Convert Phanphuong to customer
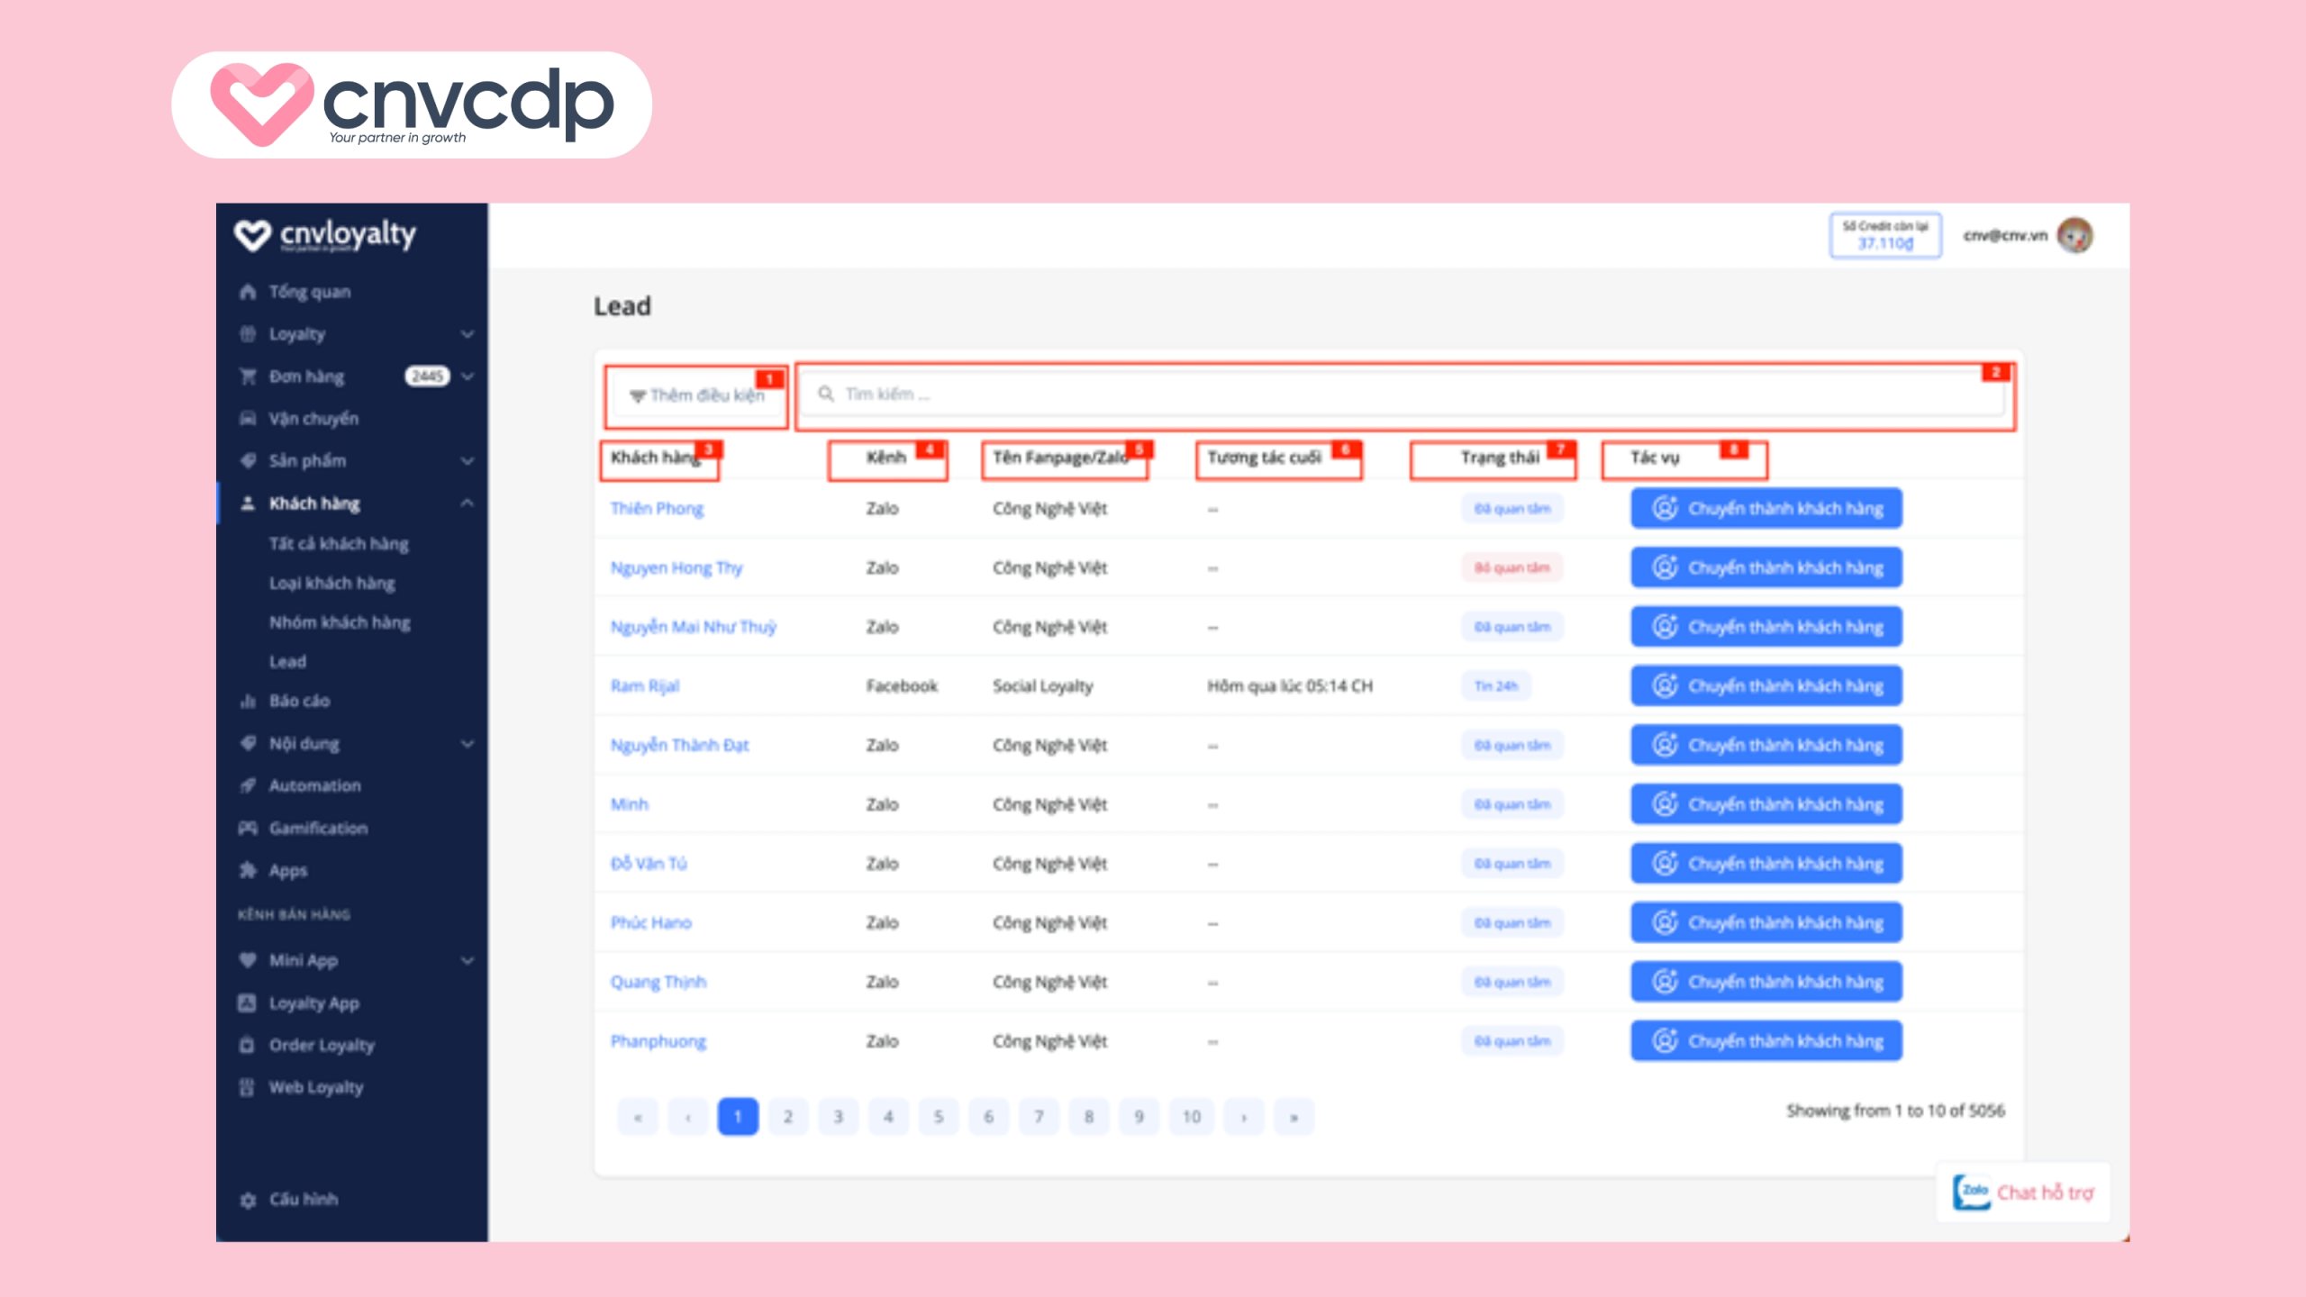Screen dimensions: 2306x1297 1766,1040
